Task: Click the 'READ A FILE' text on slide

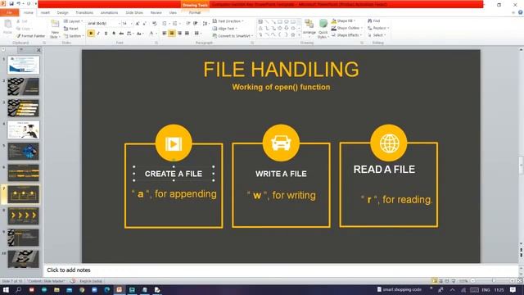Action: [384, 170]
